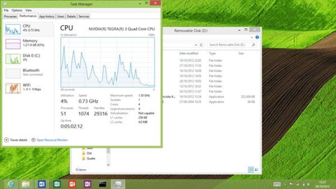336x189 pixels.
Task: Switch to the Details tab
Action: (71, 17)
